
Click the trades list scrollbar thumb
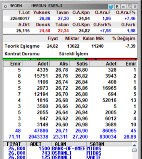click(x=134, y=150)
